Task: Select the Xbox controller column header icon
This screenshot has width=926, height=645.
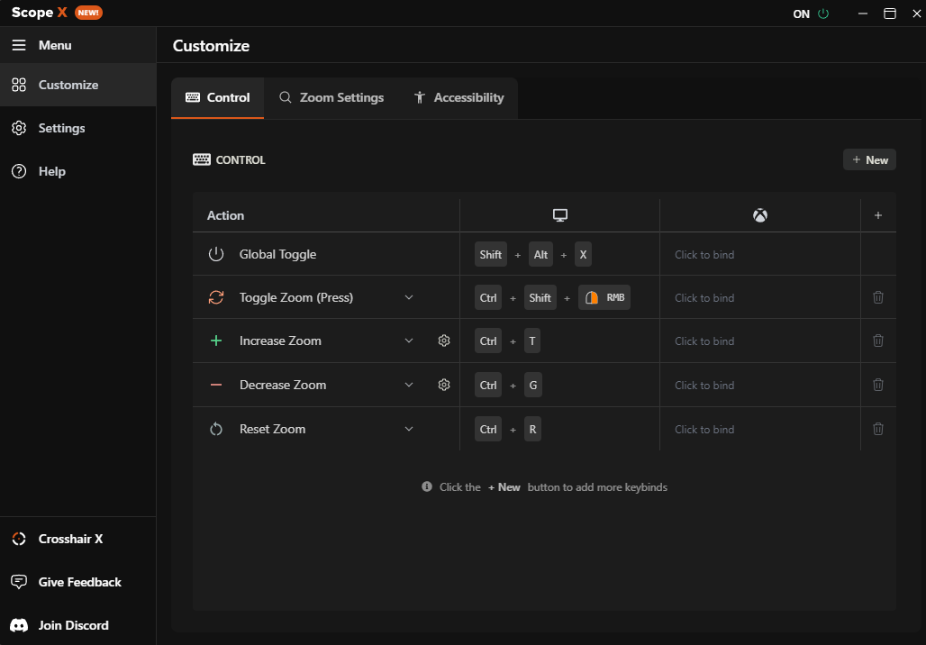Action: [x=759, y=214]
